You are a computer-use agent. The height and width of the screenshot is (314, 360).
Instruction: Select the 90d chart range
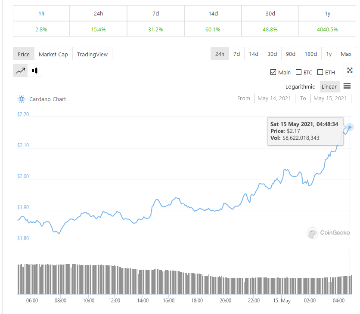291,54
